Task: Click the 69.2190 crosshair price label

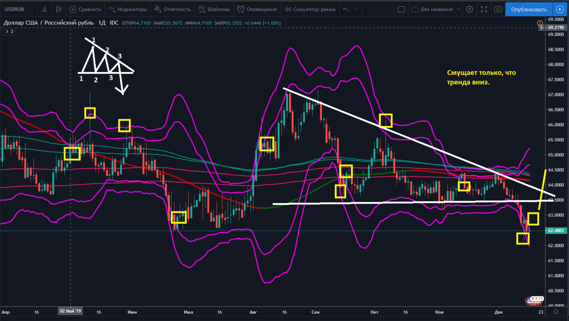Action: [x=556, y=27]
